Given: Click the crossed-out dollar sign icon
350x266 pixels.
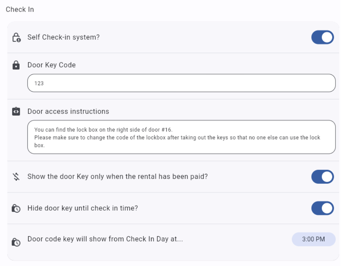Looking at the screenshot, I should click(16, 177).
